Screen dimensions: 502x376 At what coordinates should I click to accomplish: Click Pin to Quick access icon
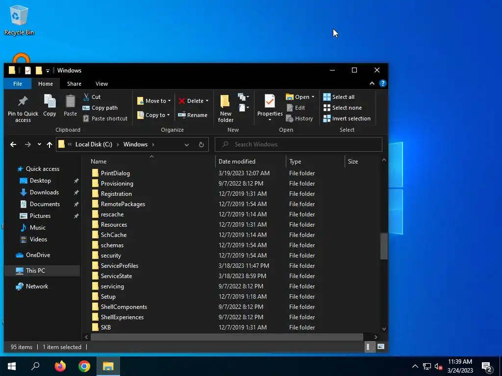coord(23,108)
